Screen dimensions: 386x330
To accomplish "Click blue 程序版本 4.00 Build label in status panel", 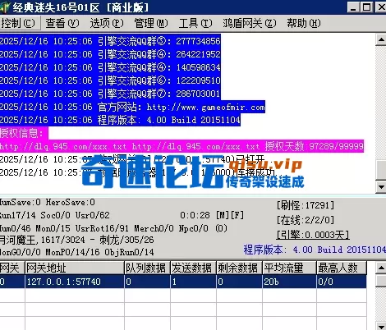I will (315, 250).
